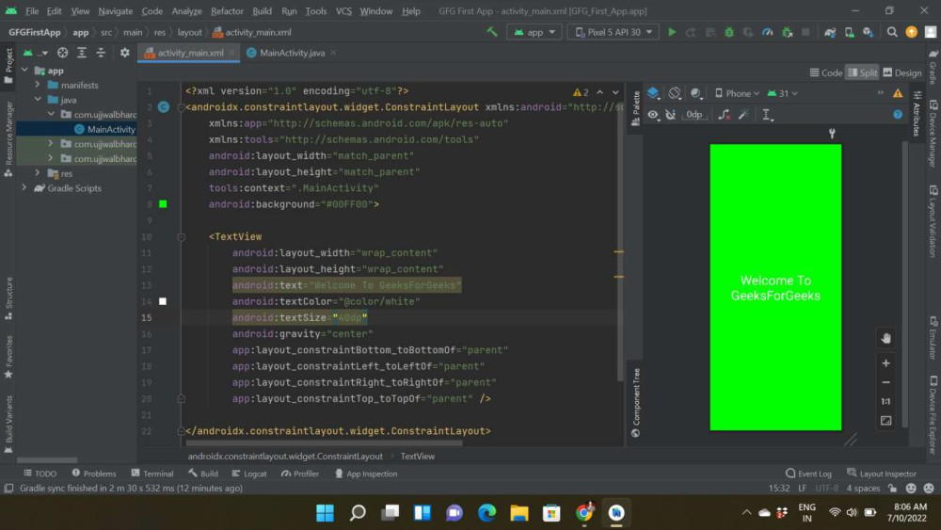The width and height of the screenshot is (941, 530).
Task: Click the Infer Constraints magic wand
Action: (x=743, y=114)
